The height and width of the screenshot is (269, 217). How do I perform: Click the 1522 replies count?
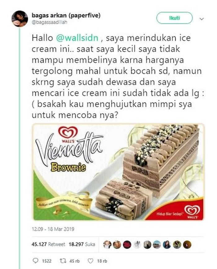point(46,261)
